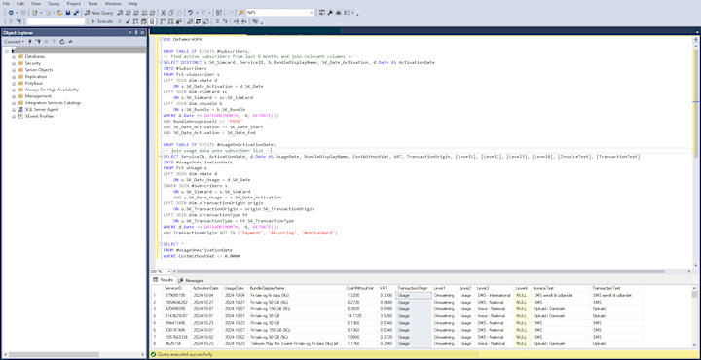Click the Open File folder icon
Screen dimensions: 701x360
point(60,13)
